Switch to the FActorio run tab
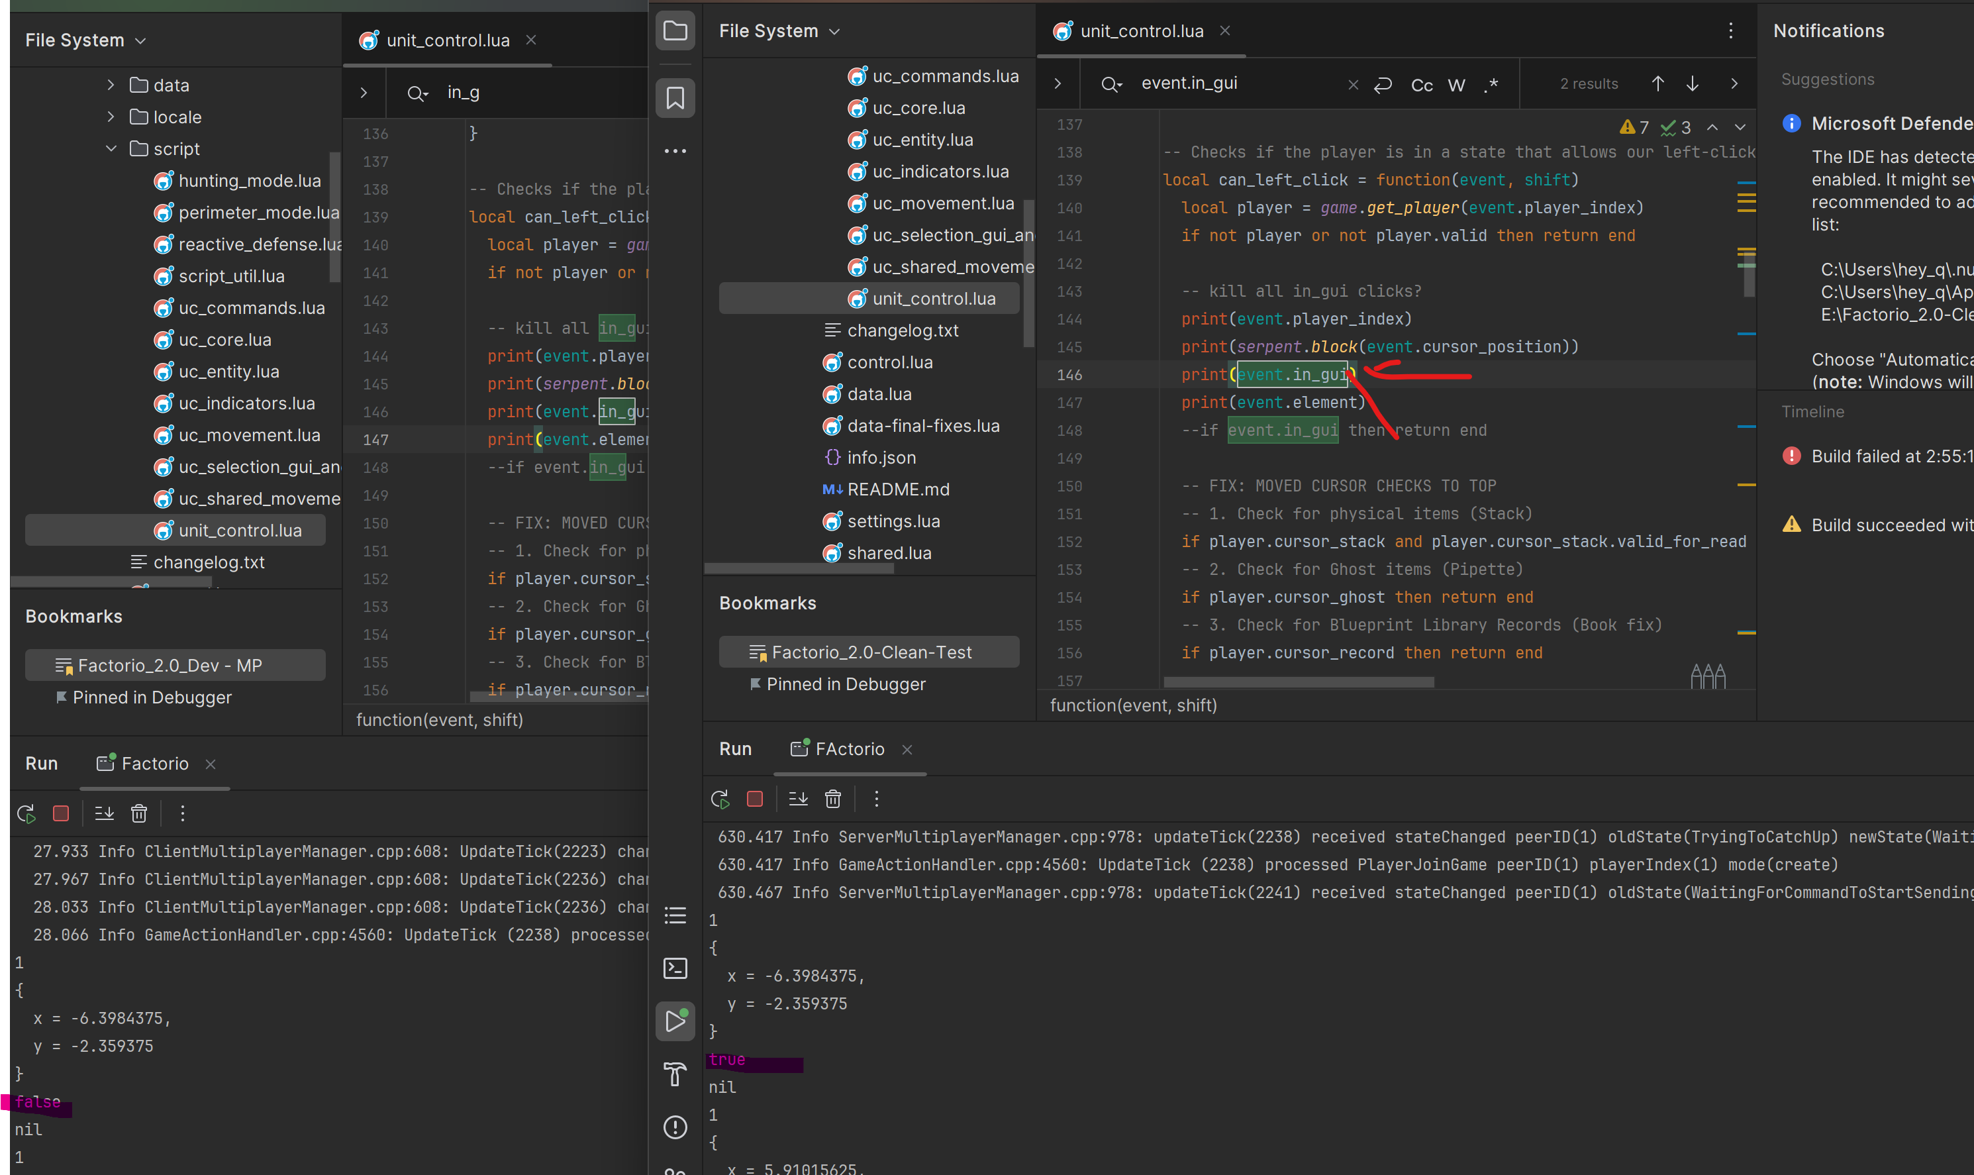Viewport: 1974px width, 1175px height. [x=848, y=749]
